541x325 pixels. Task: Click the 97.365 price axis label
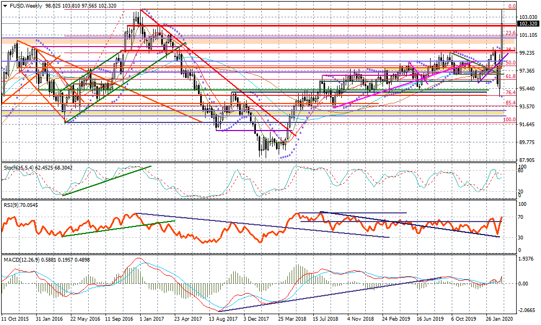pyautogui.click(x=528, y=70)
